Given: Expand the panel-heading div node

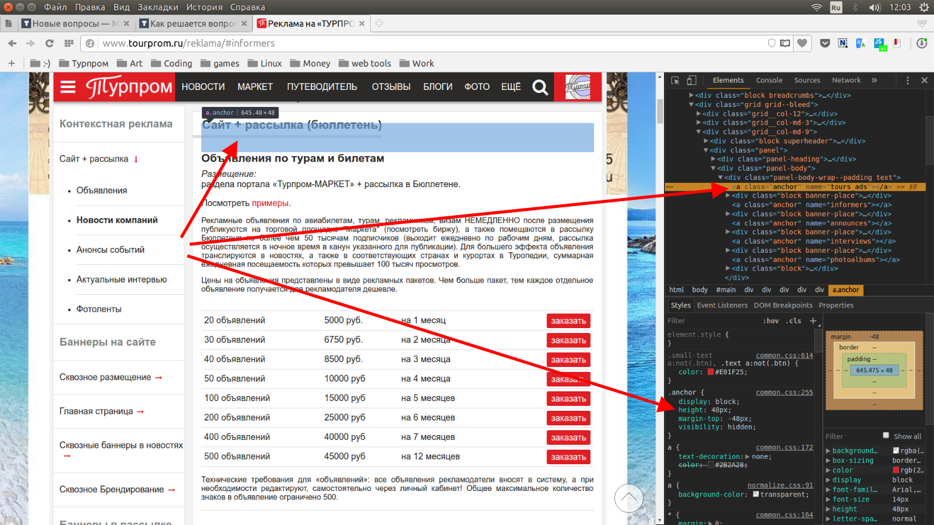Looking at the screenshot, I should pyautogui.click(x=713, y=159).
